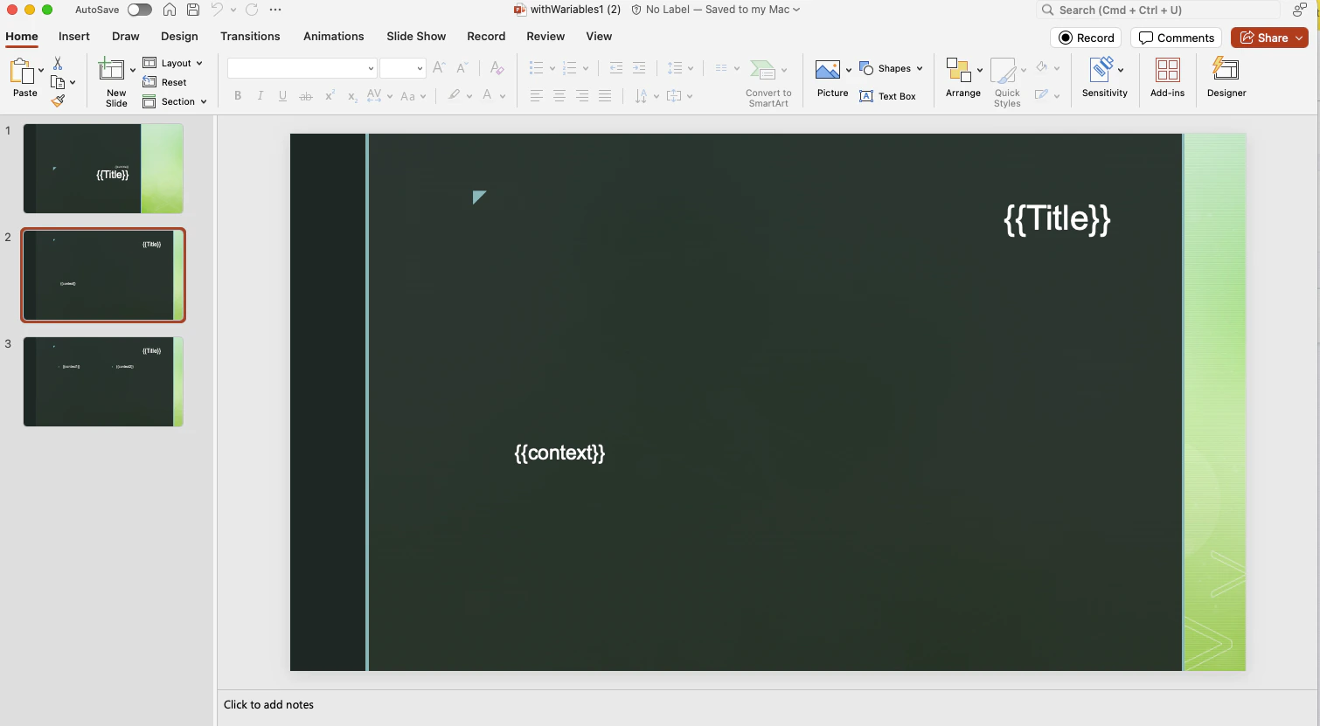Click Decrease Indent icon
Image resolution: width=1320 pixels, height=726 pixels.
pos(615,67)
